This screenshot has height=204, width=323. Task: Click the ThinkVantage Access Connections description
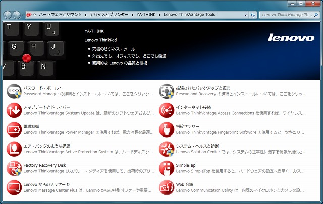241,113
